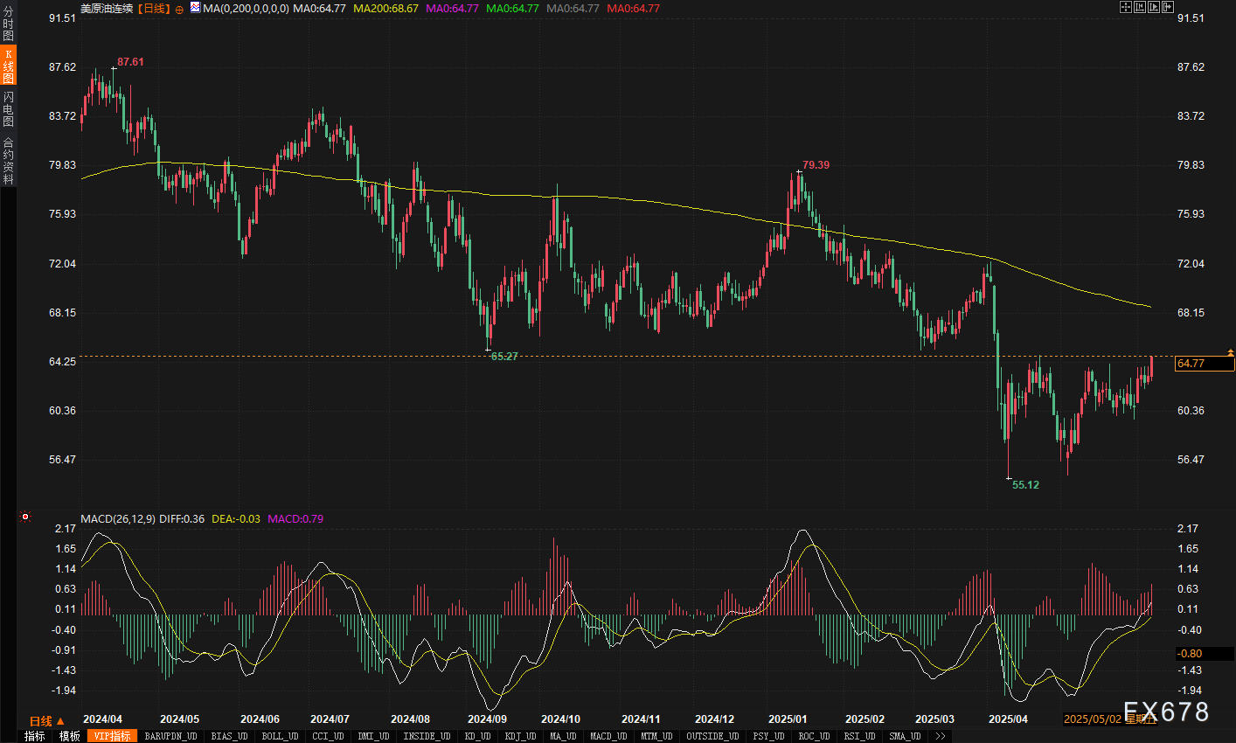Open 合约资料 contract info
The width and height of the screenshot is (1236, 743).
(x=8, y=160)
